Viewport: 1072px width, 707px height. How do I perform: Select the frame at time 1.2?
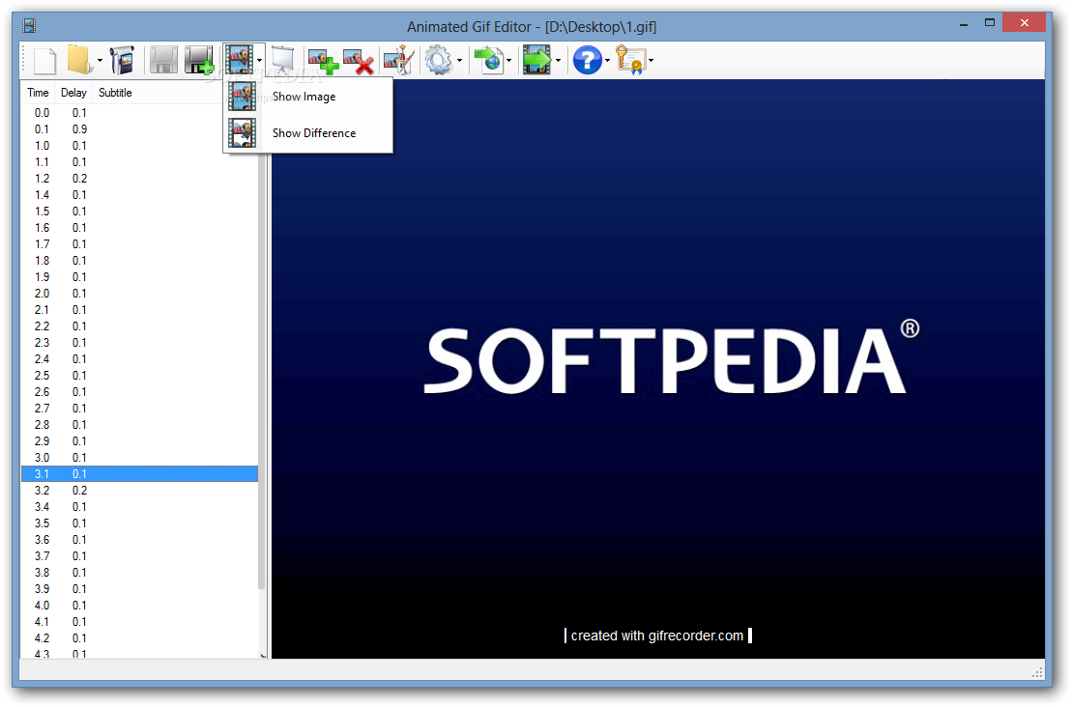(139, 179)
